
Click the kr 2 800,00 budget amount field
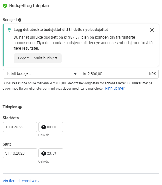(120, 74)
